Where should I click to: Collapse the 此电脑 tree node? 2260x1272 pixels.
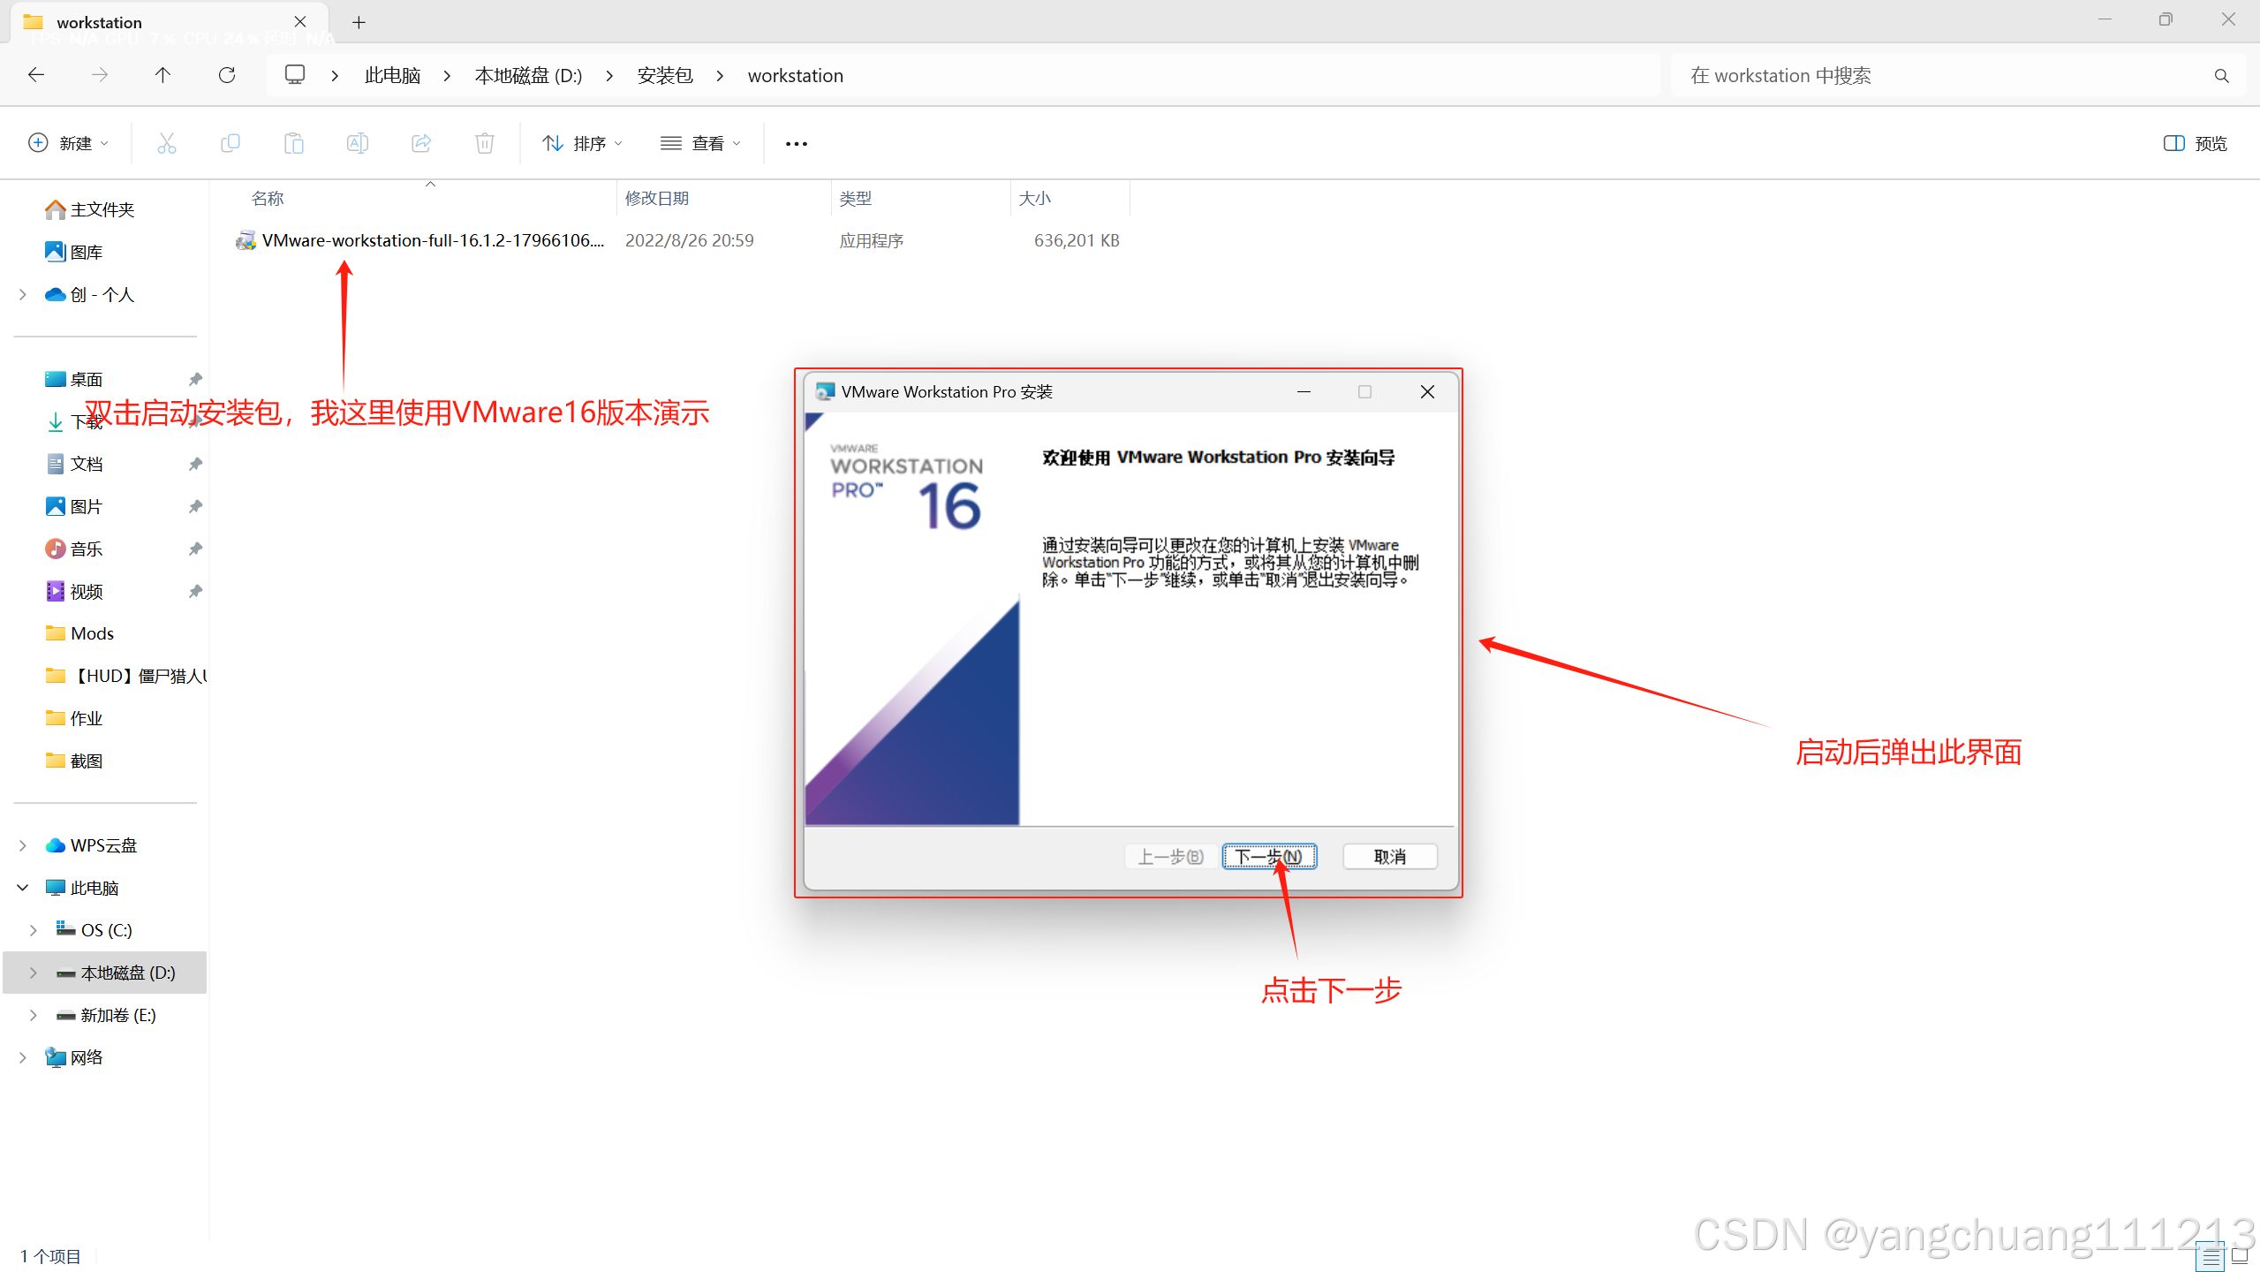coord(23,888)
